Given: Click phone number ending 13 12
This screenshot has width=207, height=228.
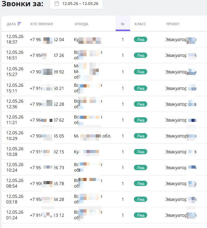Looking at the screenshot, I should 47,215.
